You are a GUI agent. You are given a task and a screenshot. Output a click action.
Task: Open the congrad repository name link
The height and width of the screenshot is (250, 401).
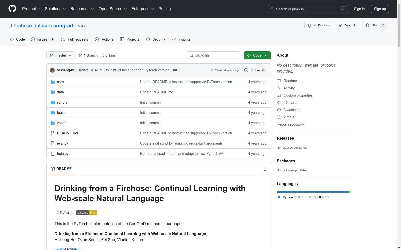click(63, 26)
